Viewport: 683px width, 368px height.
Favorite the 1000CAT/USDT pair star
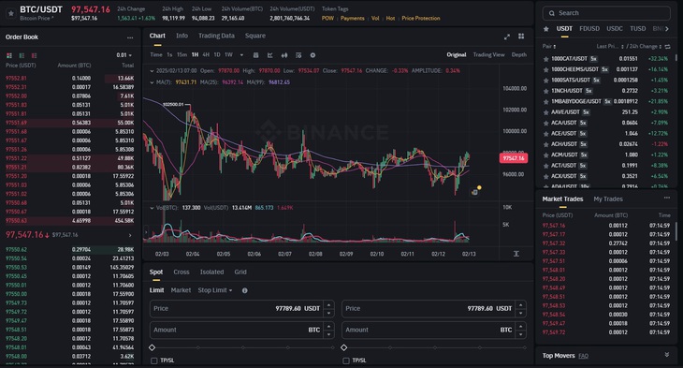pyautogui.click(x=545, y=59)
